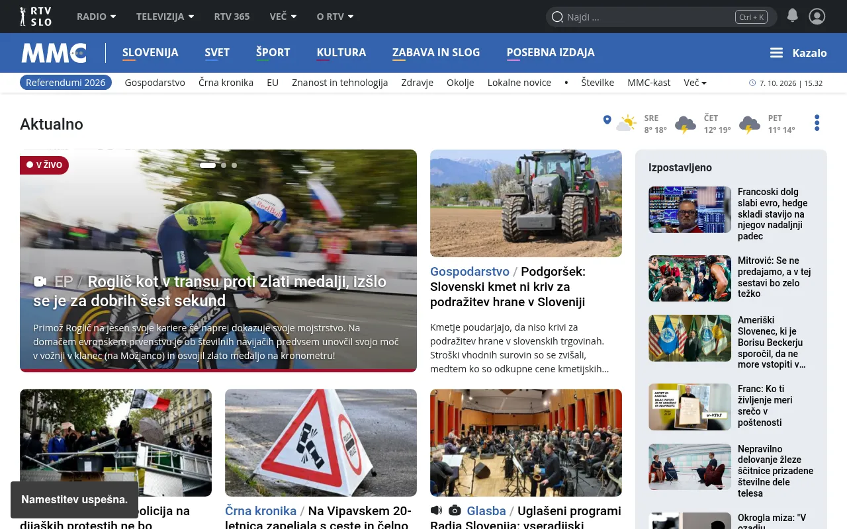Open the Številke submenu link
Screen dimensions: 847x529
pos(598,83)
